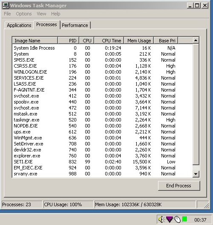Select the taskmgr.exe process
Screen dimensions: 213x225
pyautogui.click(x=102, y=120)
